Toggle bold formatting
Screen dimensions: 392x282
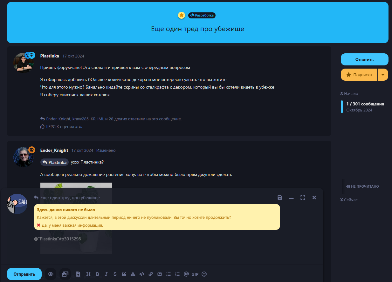pyautogui.click(x=97, y=274)
